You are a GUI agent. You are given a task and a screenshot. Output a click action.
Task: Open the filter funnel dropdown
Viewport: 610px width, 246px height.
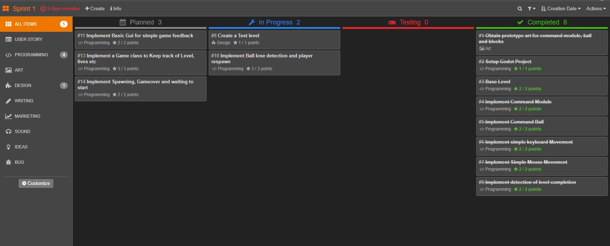[532, 9]
